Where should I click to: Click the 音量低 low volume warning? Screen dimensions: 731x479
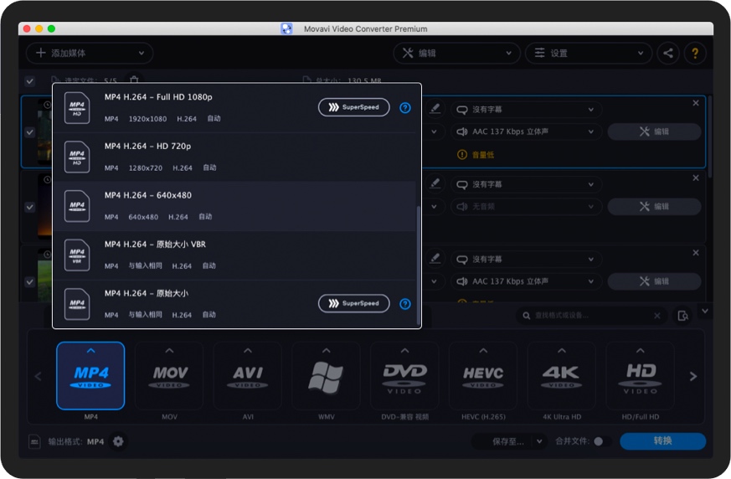point(476,154)
